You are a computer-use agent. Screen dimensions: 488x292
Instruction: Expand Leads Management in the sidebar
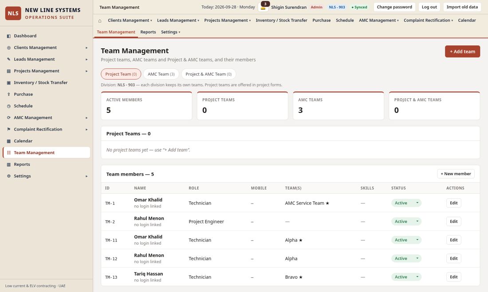(x=87, y=59)
